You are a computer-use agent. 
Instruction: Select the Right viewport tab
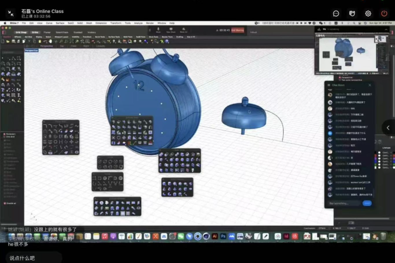click(x=86, y=46)
